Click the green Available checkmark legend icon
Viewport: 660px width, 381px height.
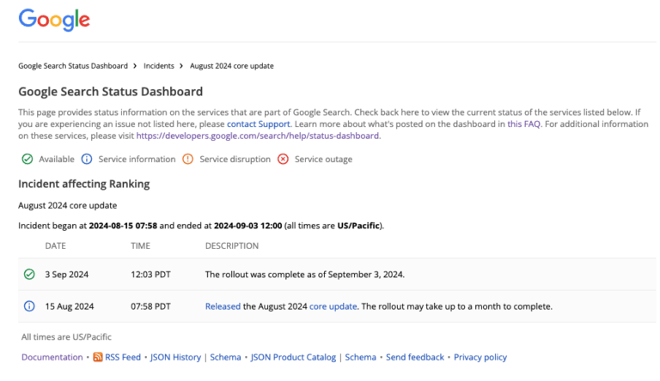click(x=27, y=159)
